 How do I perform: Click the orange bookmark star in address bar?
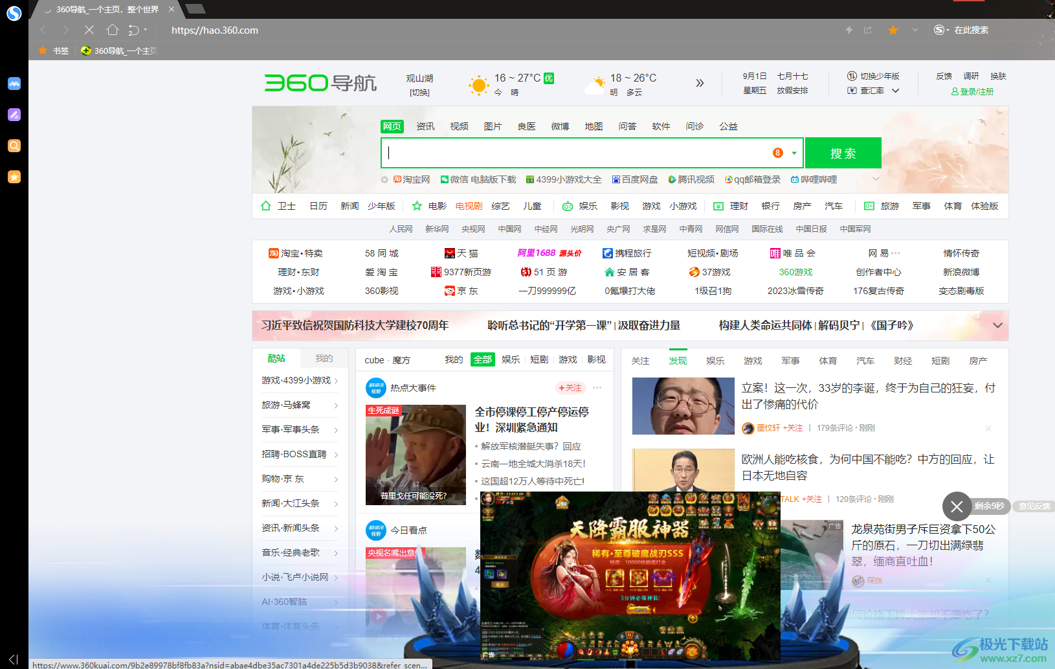coord(893,30)
